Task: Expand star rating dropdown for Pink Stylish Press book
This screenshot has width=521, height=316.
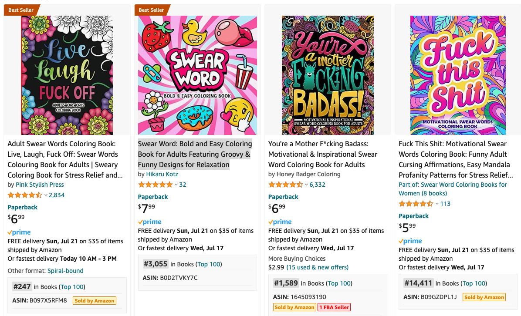Action: (x=46, y=195)
